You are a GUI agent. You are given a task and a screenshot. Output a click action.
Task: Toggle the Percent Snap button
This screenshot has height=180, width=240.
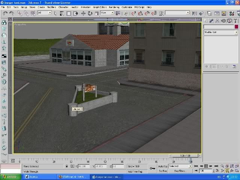pyautogui.click(x=147, y=13)
